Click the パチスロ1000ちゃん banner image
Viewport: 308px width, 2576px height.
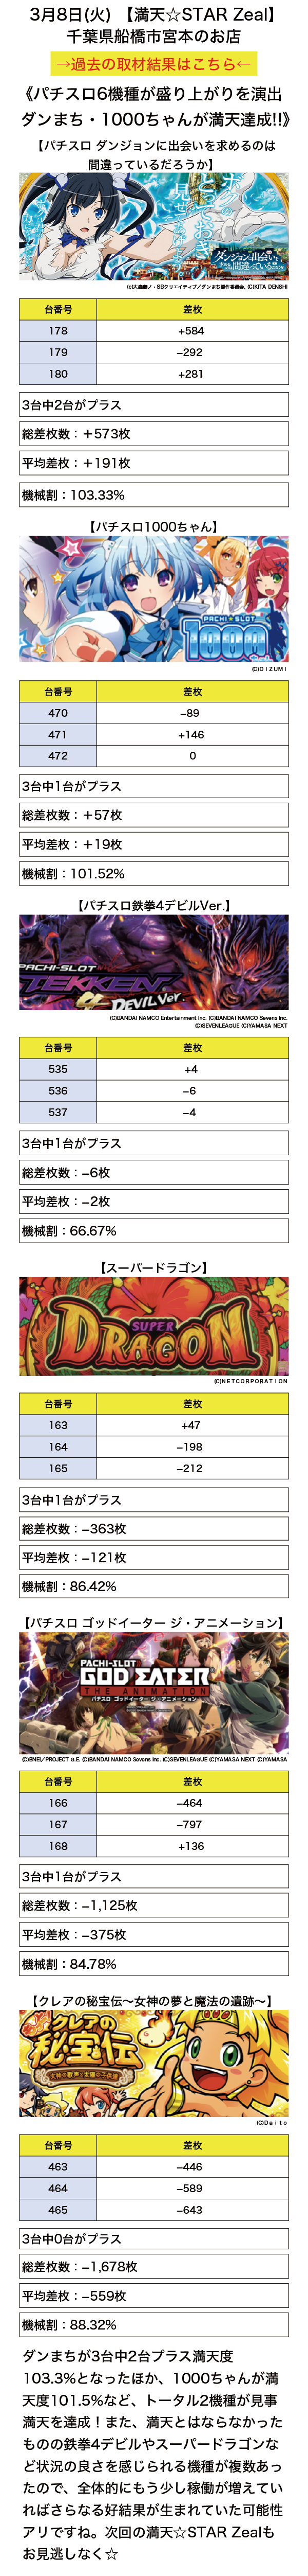153,599
